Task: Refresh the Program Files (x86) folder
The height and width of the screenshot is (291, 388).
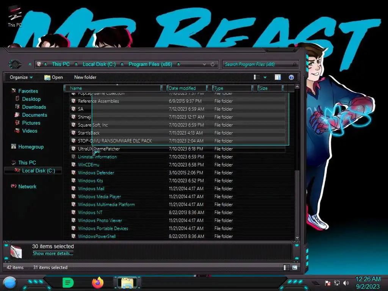Action: 213,64
